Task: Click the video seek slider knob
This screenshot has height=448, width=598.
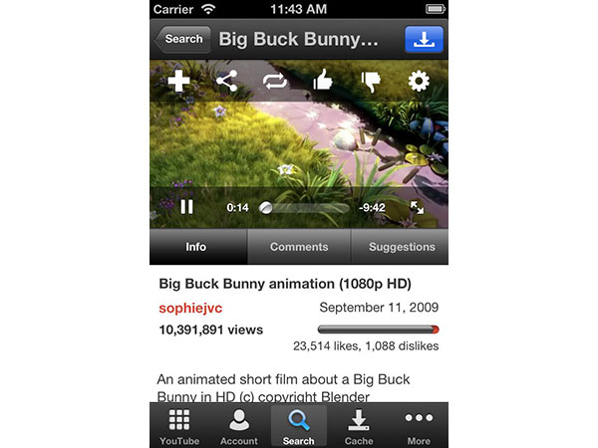Action: pyautogui.click(x=266, y=208)
